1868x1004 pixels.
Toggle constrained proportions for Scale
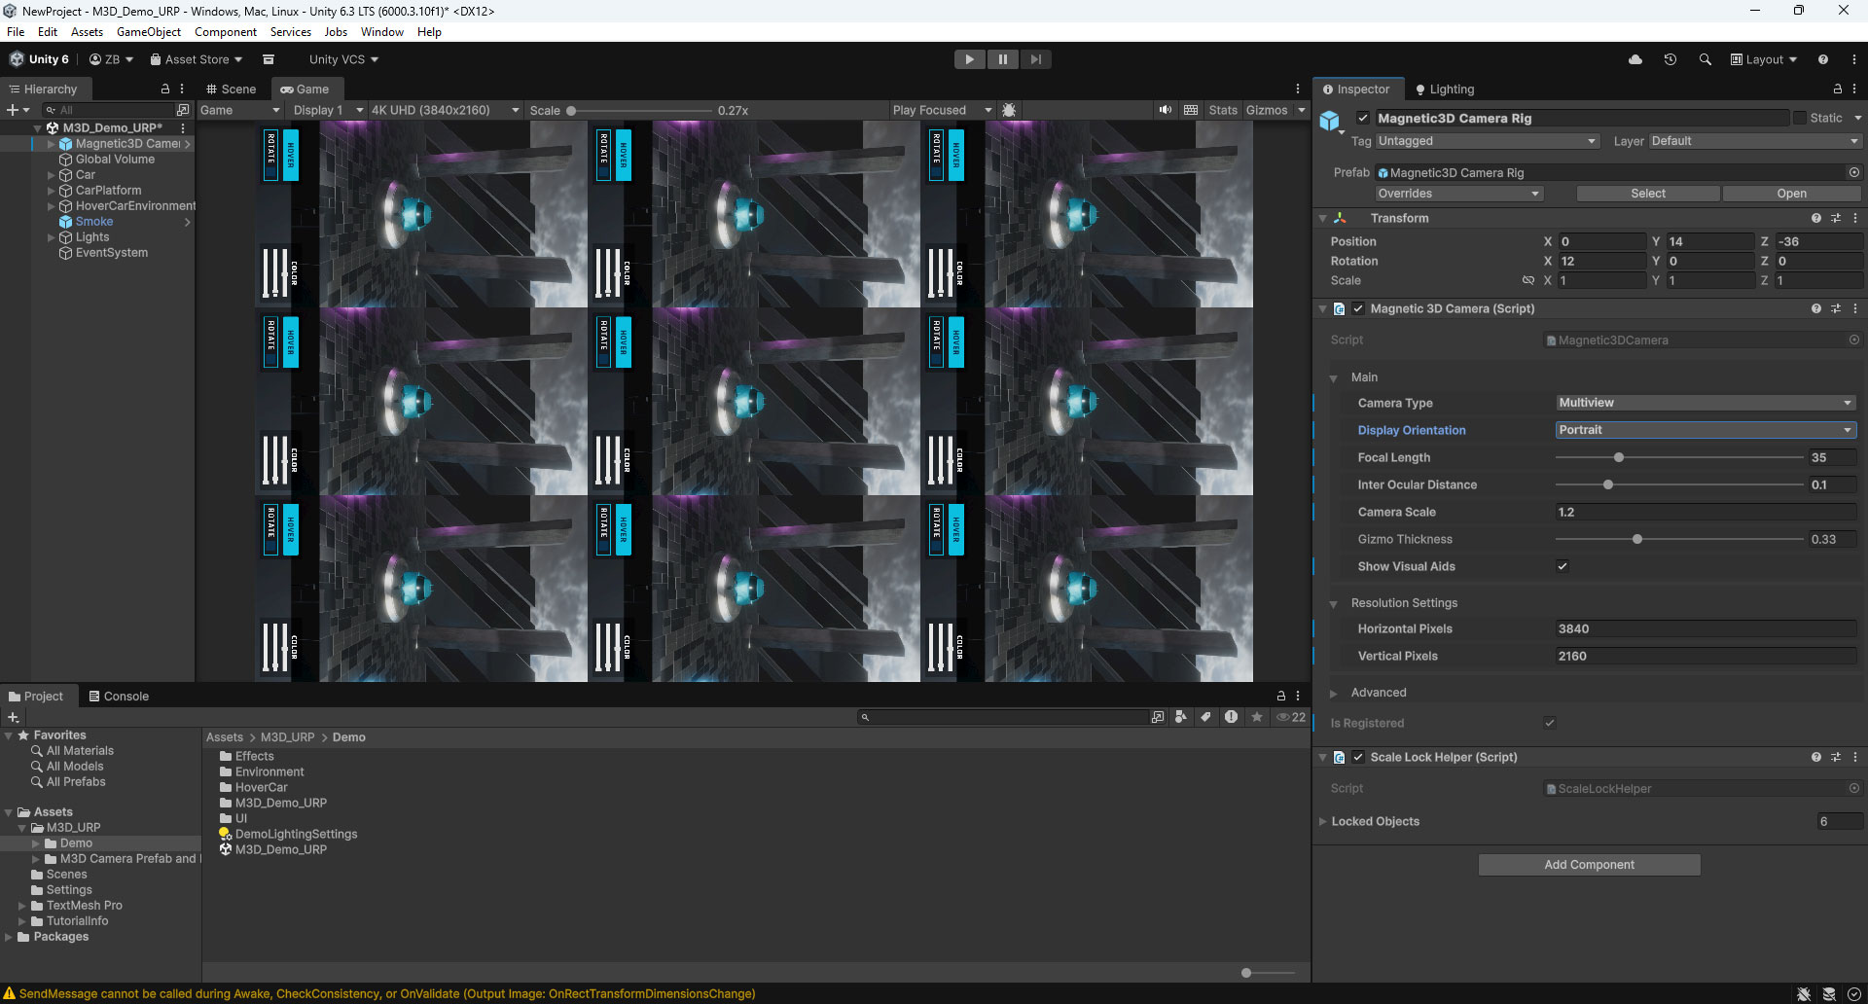coord(1527,280)
